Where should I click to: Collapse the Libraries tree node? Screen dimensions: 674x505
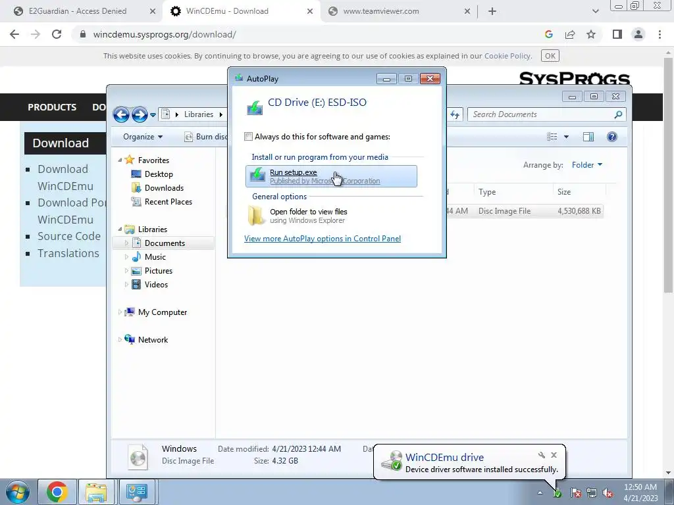[x=120, y=229]
